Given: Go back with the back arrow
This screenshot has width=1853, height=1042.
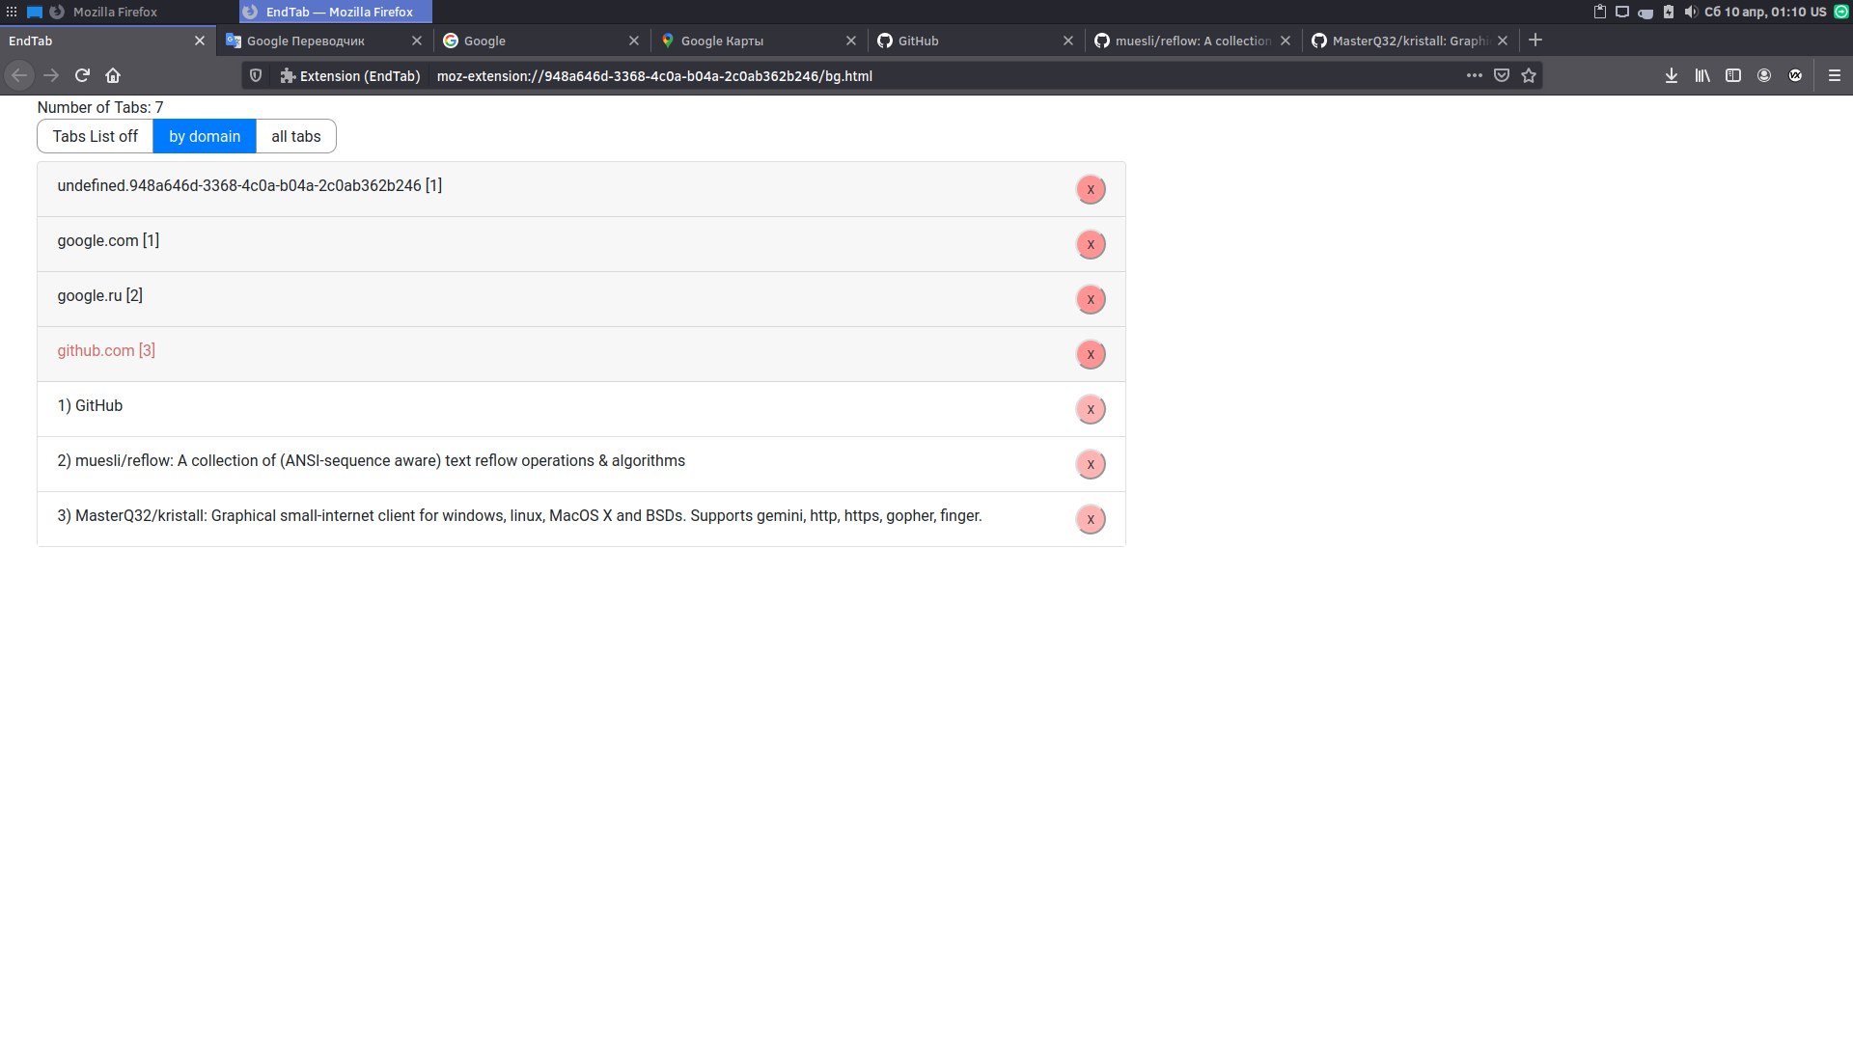Looking at the screenshot, I should [19, 75].
